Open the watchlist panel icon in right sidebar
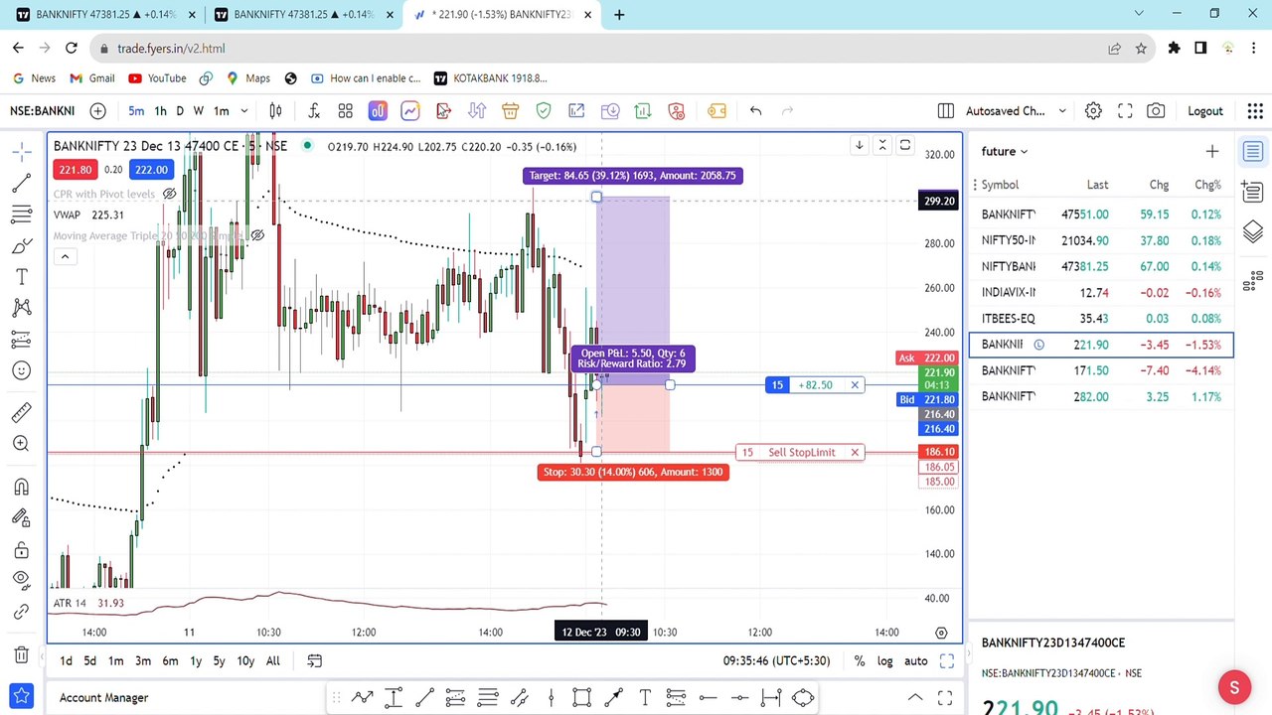 point(1252,152)
